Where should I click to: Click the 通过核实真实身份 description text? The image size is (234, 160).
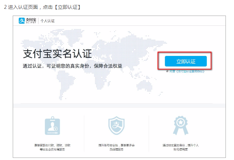[x=181, y=147]
